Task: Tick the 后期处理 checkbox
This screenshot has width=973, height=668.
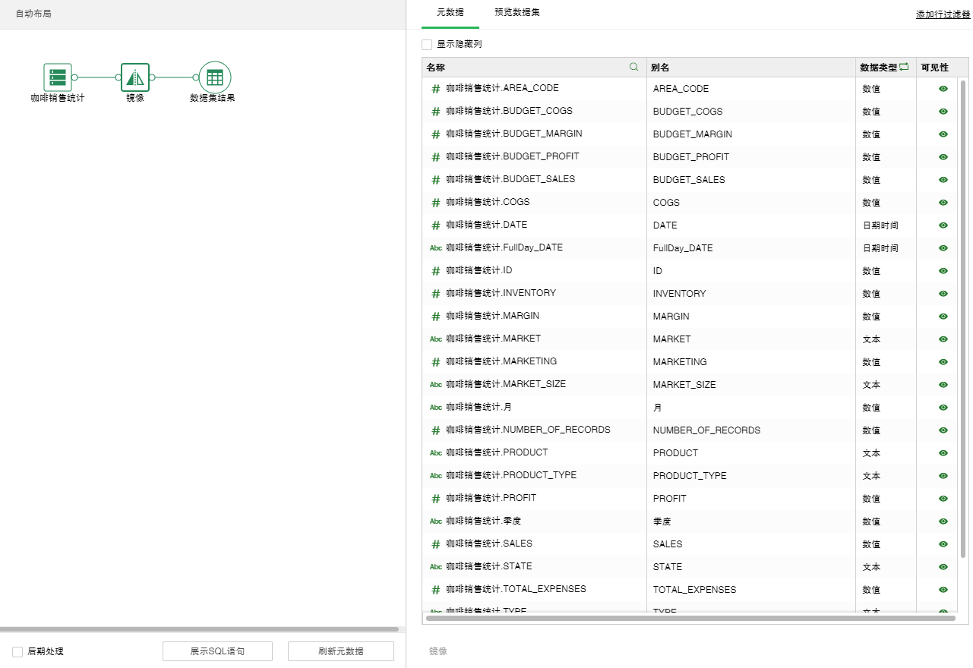Action: [x=17, y=651]
